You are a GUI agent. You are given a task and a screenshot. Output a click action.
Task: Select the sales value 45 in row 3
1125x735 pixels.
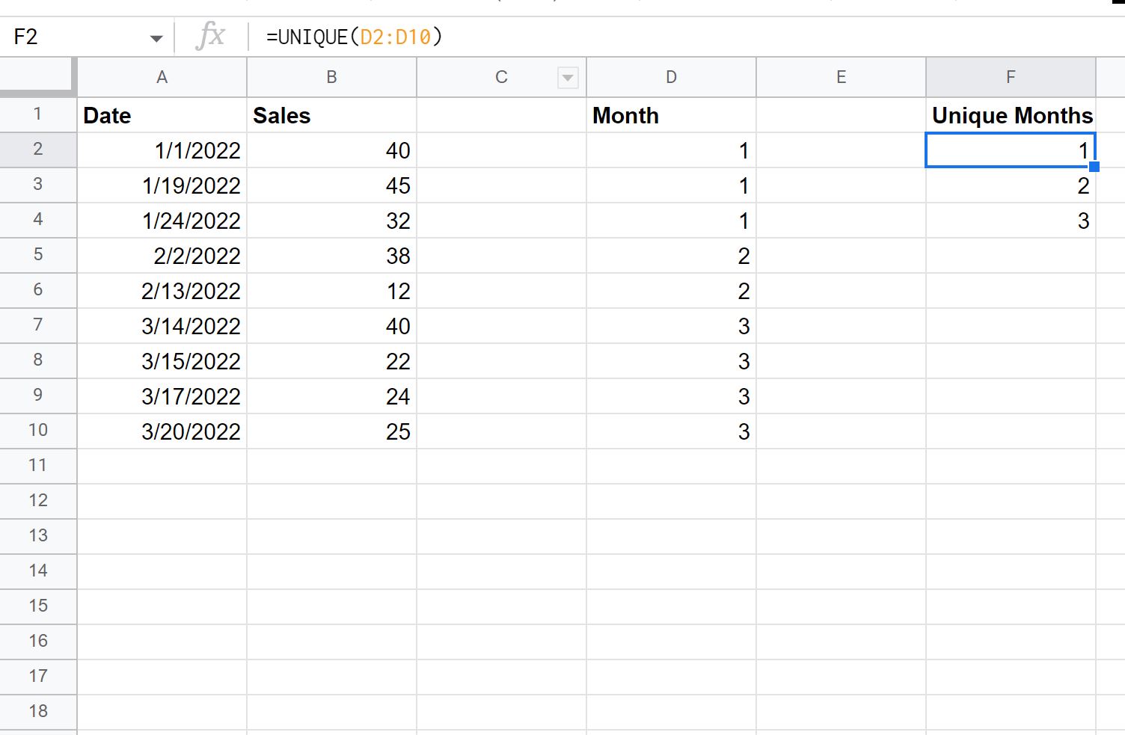pyautogui.click(x=331, y=185)
